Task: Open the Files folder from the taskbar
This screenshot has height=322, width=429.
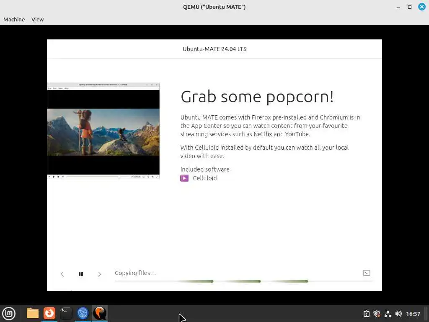Action: 33,313
